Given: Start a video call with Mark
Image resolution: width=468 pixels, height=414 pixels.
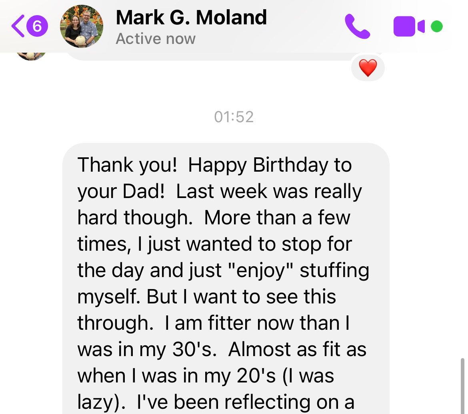Looking at the screenshot, I should pos(409,26).
